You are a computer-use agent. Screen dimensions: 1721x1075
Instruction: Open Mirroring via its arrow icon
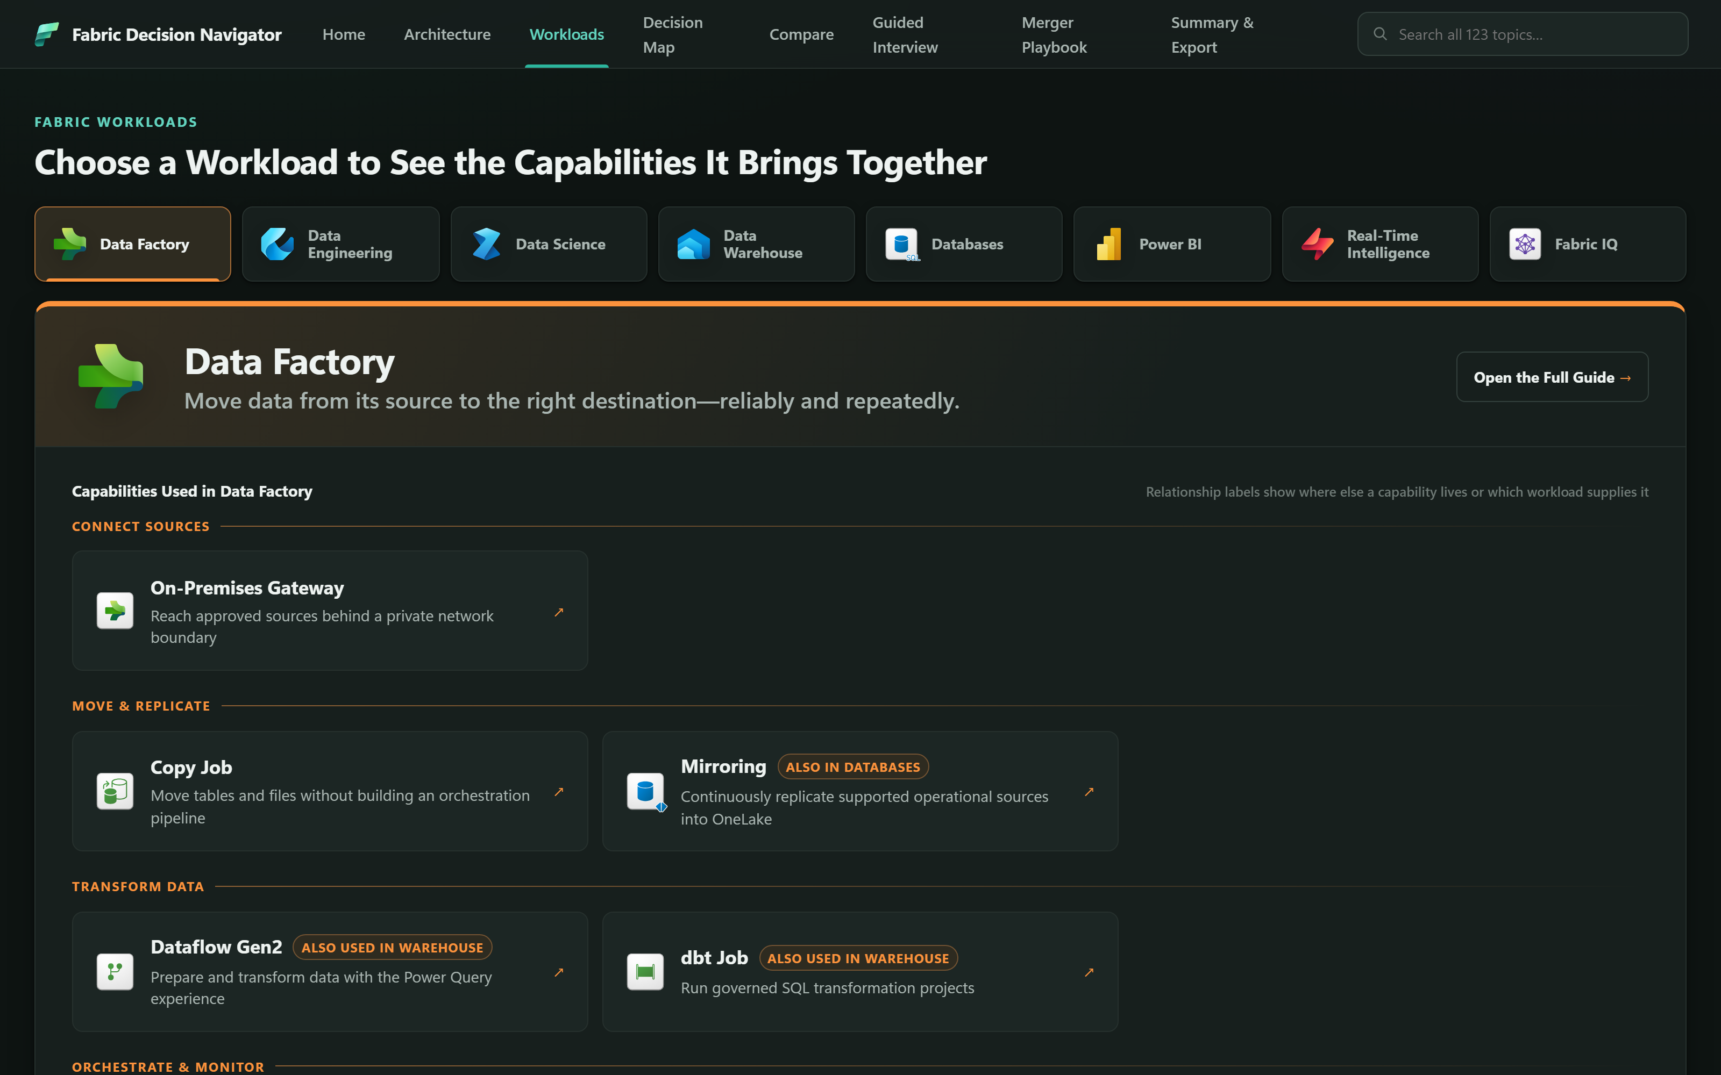1089,791
